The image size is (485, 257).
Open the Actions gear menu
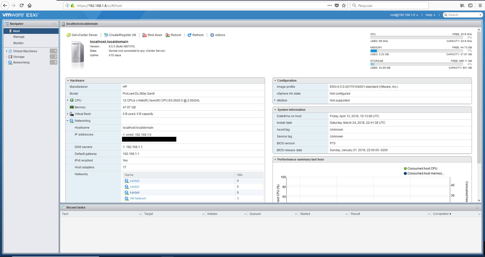pos(218,35)
